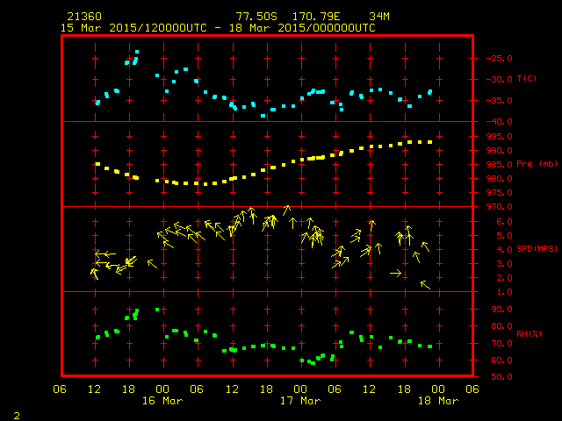Click the "5.0" wind speed tick label
This screenshot has width=562, height=421.
pos(504,236)
